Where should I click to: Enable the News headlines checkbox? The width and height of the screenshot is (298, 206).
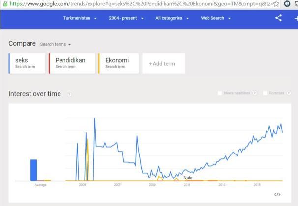pos(220,93)
